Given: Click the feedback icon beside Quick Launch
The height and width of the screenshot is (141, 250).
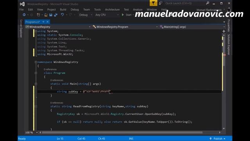Looking at the screenshot, I should tap(161, 3).
